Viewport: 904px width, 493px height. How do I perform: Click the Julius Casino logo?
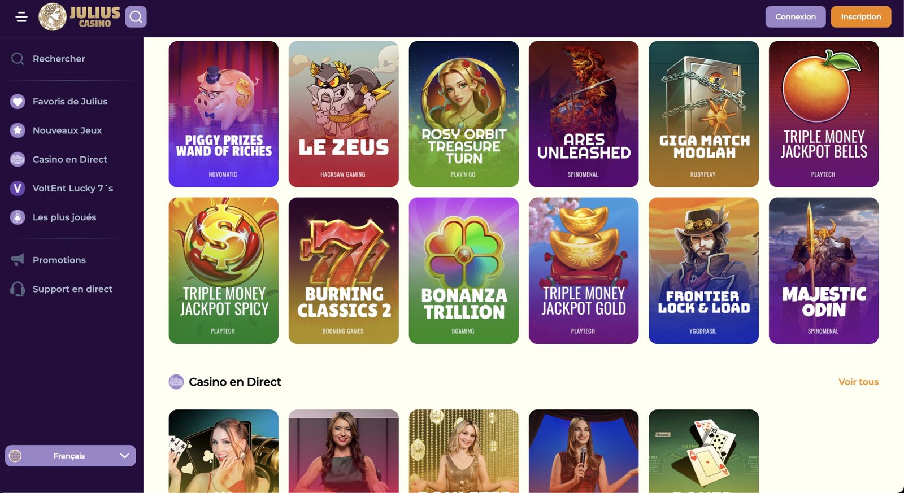tap(80, 16)
